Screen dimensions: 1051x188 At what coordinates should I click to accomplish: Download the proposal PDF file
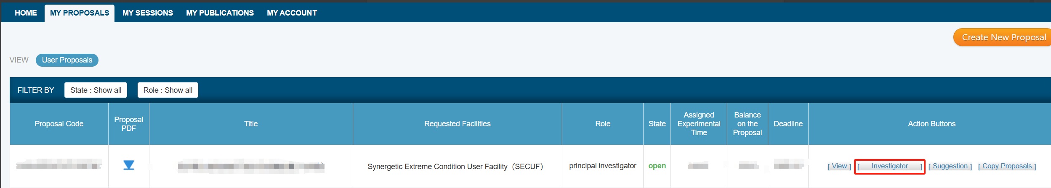click(128, 165)
